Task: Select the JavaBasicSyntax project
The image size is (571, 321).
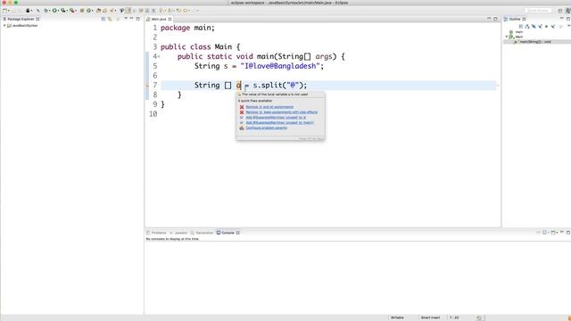Action: tap(25, 26)
